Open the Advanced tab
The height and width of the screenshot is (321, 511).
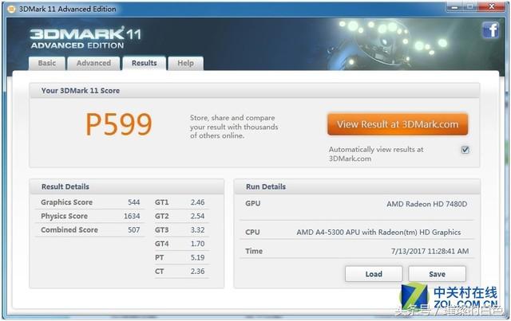[x=93, y=63]
